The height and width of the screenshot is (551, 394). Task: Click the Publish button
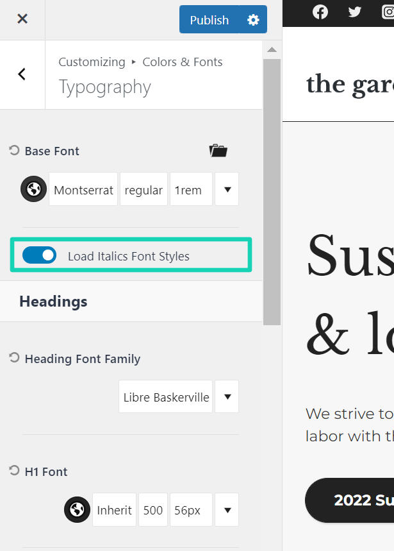coord(209,20)
